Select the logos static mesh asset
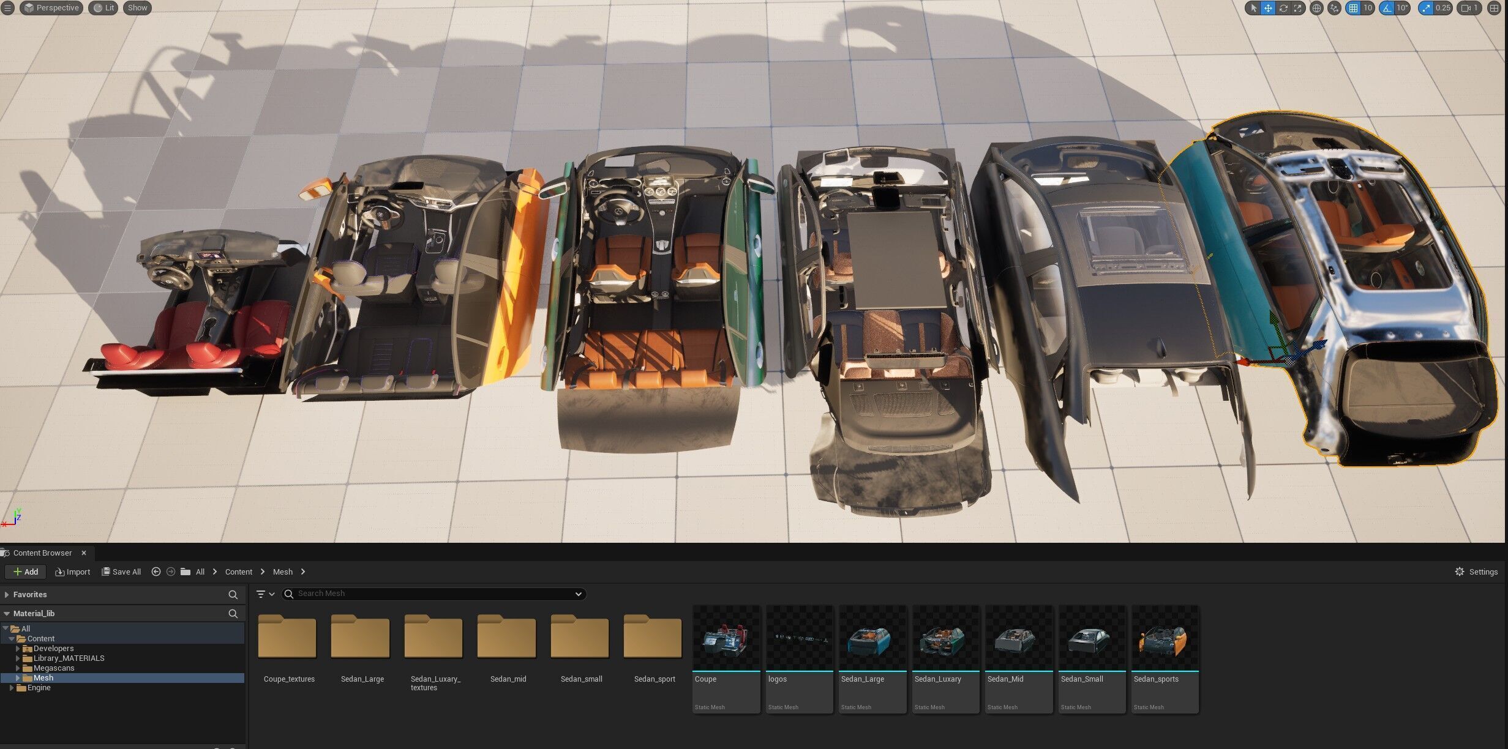 coord(800,660)
